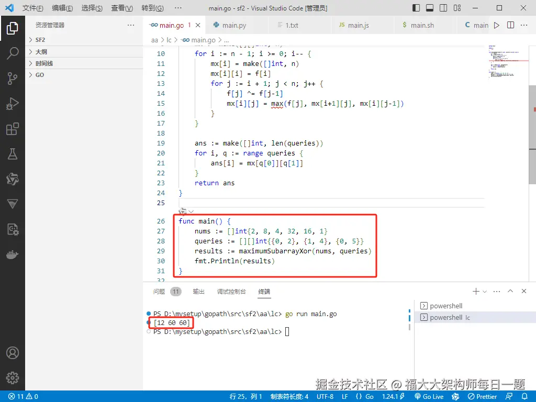Toggle primary side bar layout icon
The height and width of the screenshot is (402, 536).
tap(416, 8)
